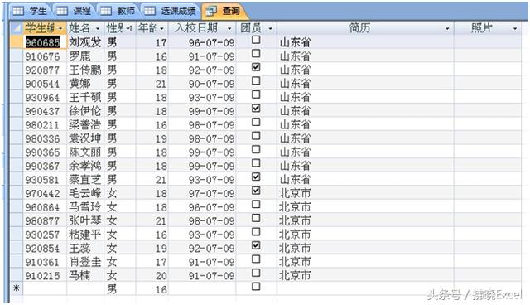The image size is (530, 305).
Task: Open the 姓名 column filter dropdown
Action: 98,29
